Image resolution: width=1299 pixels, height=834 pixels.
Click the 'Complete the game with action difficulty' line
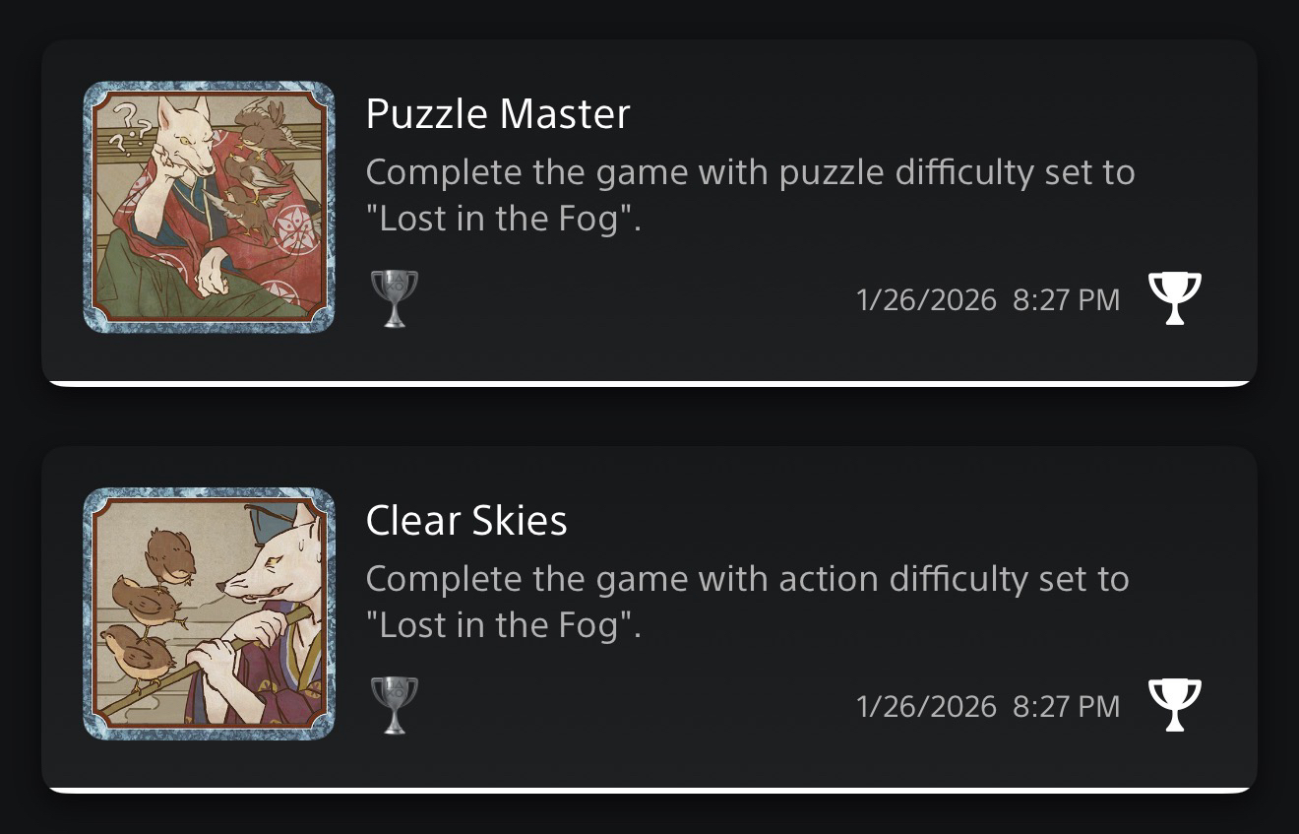pyautogui.click(x=747, y=579)
